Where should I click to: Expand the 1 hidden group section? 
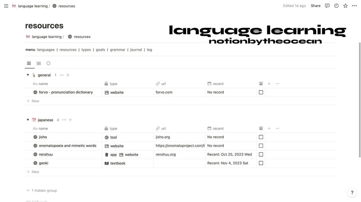click(x=42, y=191)
